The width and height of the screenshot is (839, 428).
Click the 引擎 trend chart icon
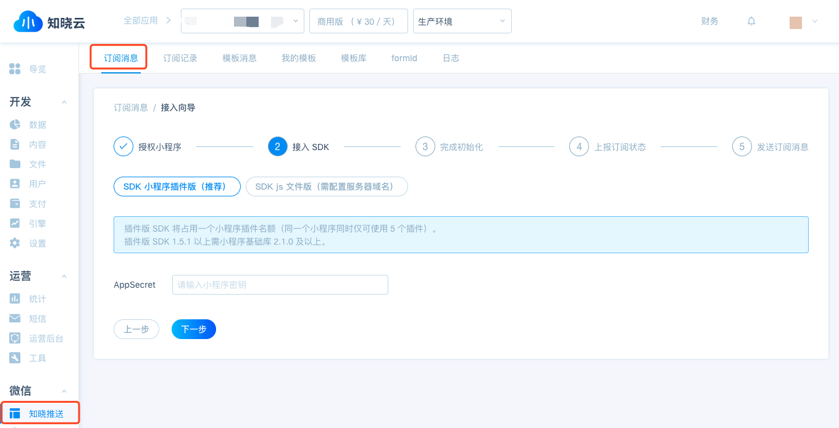[15, 224]
